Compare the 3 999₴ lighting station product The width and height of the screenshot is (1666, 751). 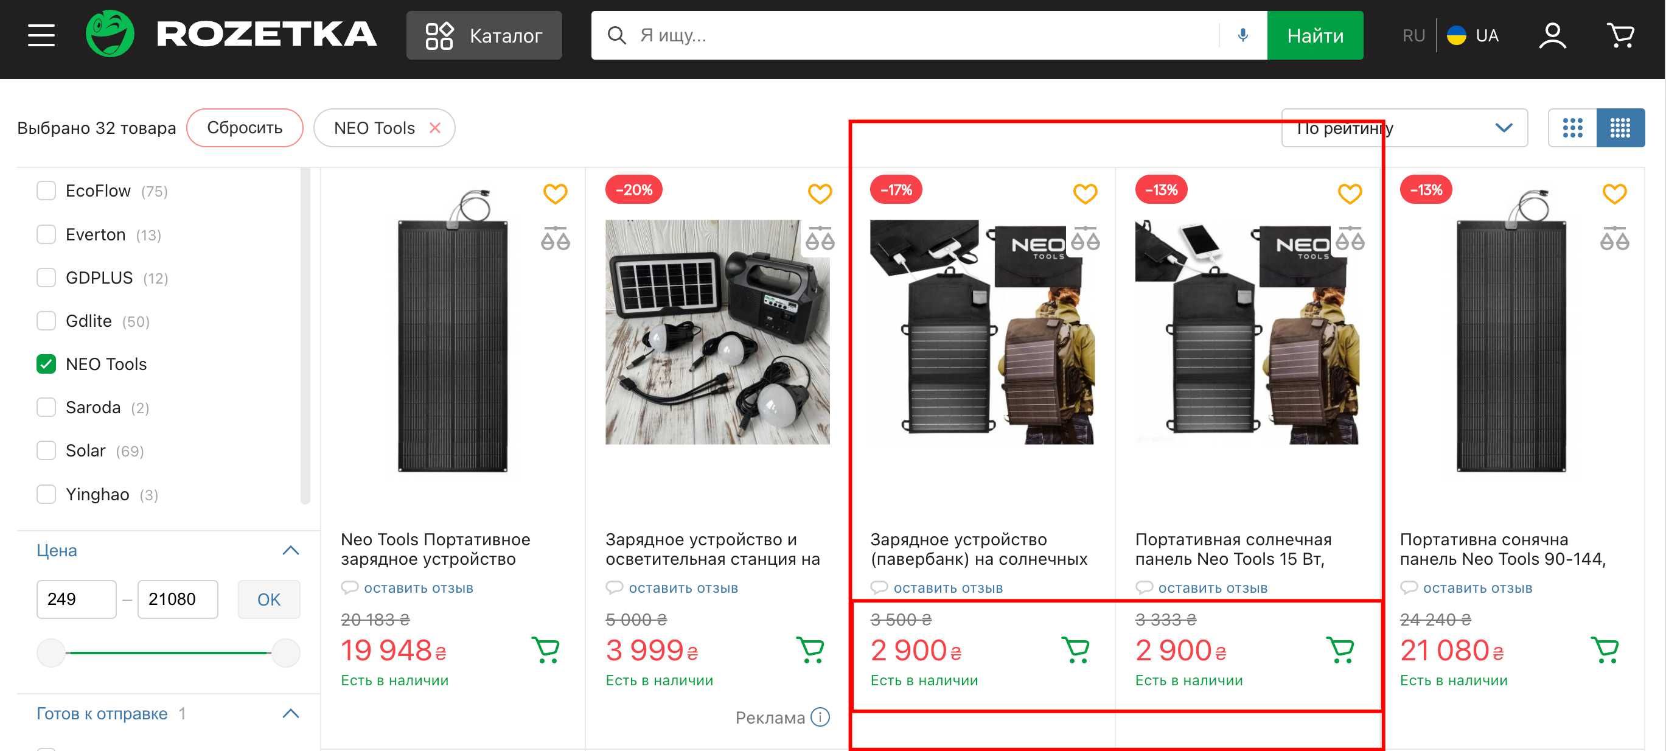coord(820,238)
